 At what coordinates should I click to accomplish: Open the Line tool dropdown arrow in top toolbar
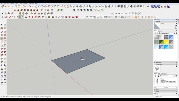(12, 17)
